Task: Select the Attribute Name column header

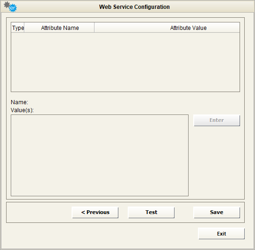Action: [x=59, y=28]
